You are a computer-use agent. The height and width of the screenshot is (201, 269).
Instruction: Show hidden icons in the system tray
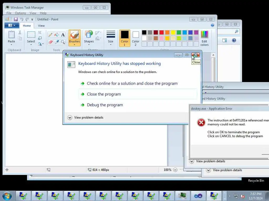coord(230,196)
